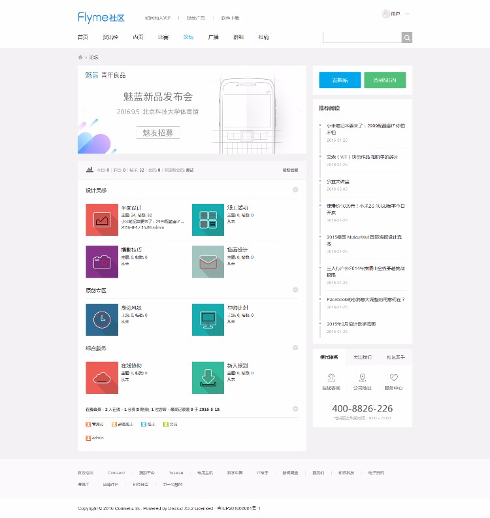490x518 pixels.
Task: Switch to the 社区牛人 tab
Action: (396, 357)
